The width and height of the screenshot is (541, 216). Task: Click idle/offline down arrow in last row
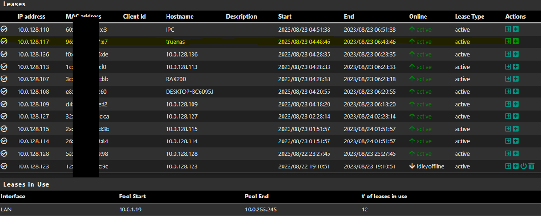[412, 166]
